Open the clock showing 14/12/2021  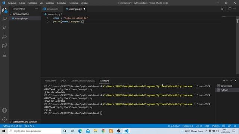[225, 131]
